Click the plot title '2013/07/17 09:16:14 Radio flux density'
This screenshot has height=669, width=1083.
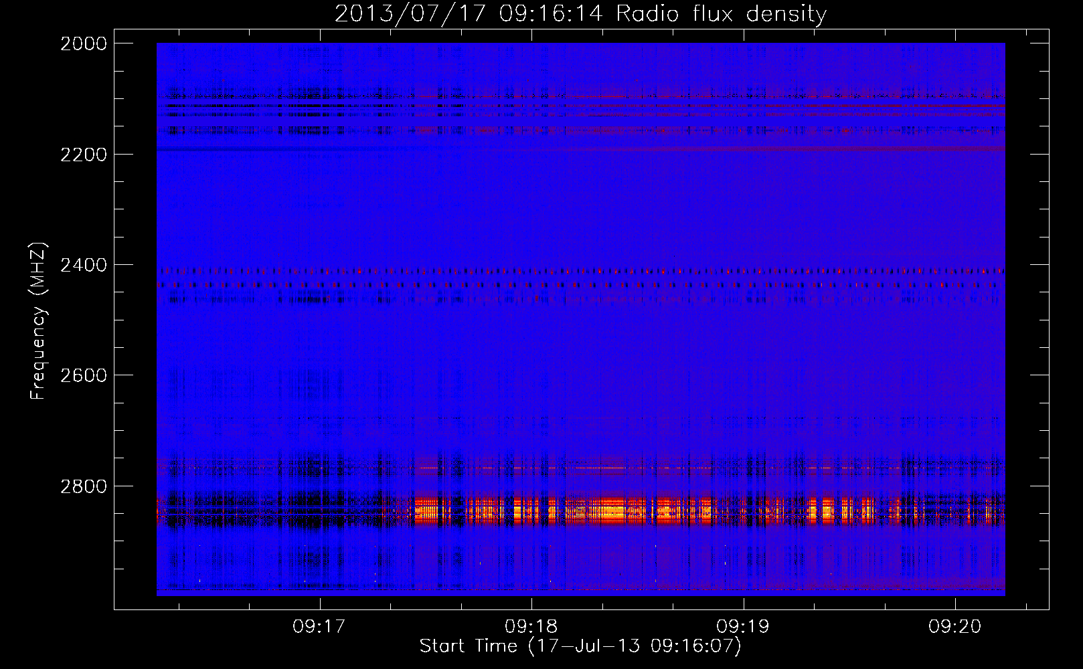(580, 14)
